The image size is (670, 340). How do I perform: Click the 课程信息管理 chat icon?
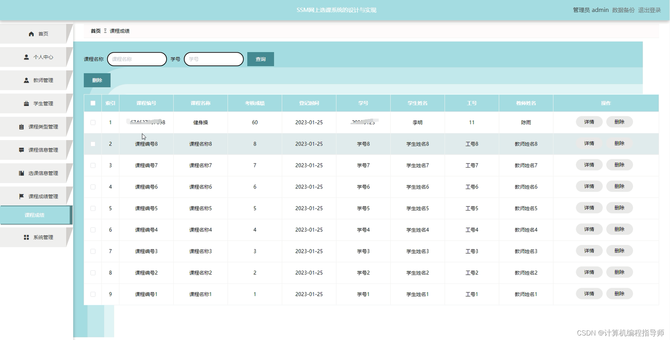(x=21, y=150)
